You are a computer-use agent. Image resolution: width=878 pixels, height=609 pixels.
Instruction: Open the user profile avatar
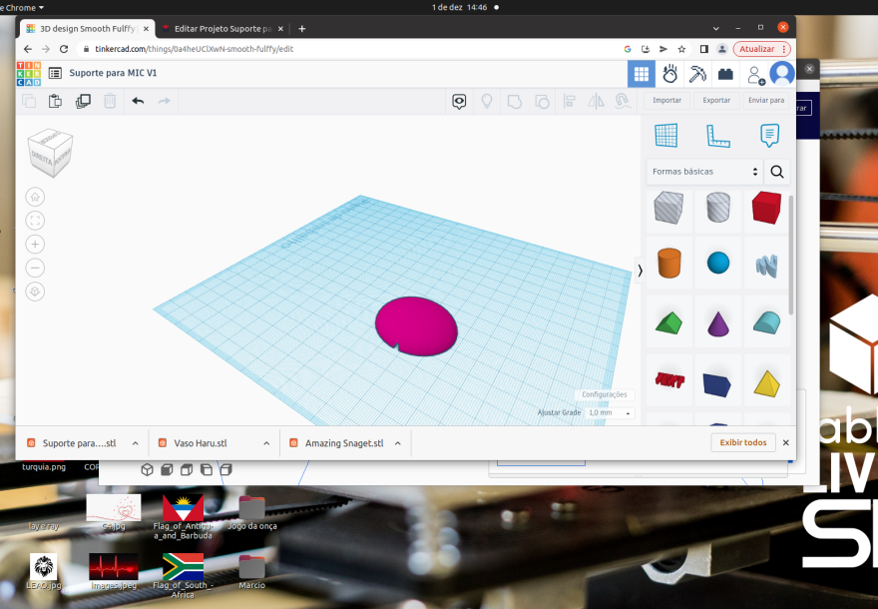(x=782, y=74)
